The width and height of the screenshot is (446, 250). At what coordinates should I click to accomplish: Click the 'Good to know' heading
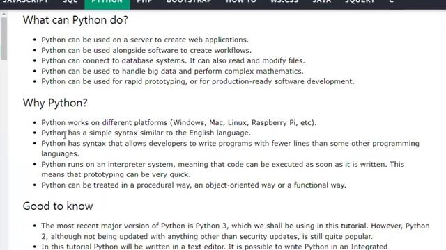pyautogui.click(x=58, y=206)
